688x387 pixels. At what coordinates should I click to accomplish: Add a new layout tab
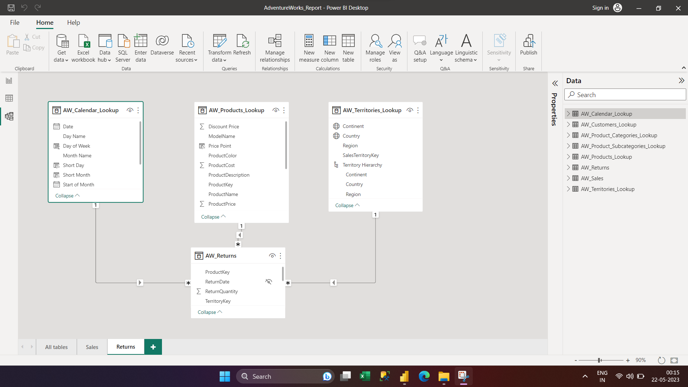point(153,347)
